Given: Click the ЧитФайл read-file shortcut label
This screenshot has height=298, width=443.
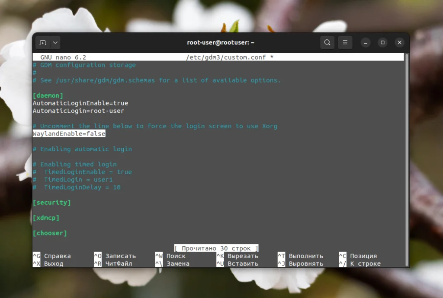Looking at the screenshot, I should coord(118,263).
